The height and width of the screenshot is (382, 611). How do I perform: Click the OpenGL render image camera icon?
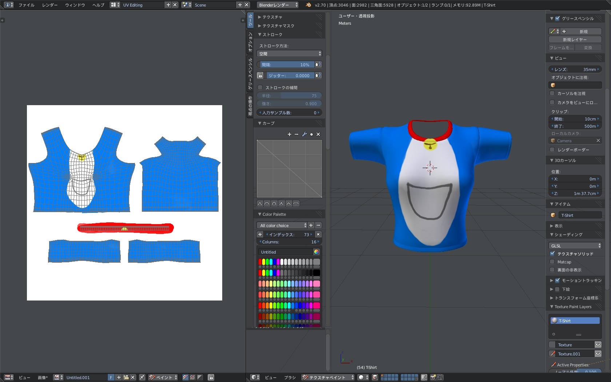[x=433, y=377]
